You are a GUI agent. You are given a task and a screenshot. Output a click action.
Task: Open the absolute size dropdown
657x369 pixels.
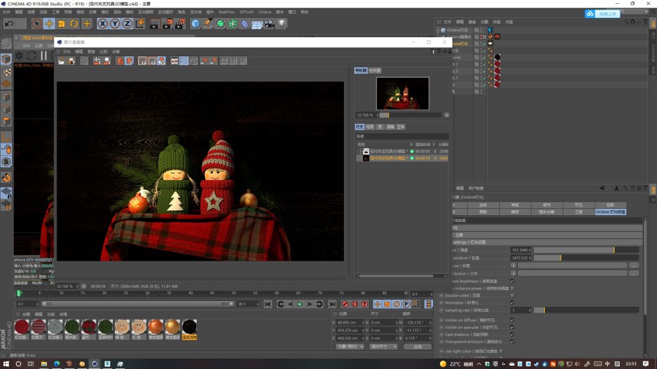tap(383, 347)
